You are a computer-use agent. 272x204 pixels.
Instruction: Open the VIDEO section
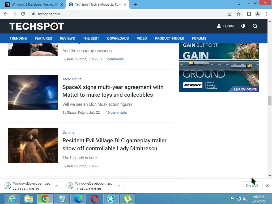[x=142, y=38]
